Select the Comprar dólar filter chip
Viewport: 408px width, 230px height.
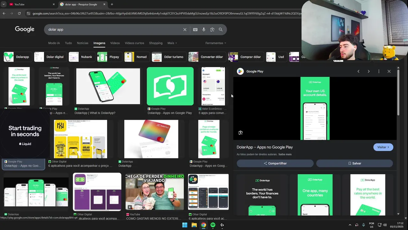click(246, 57)
